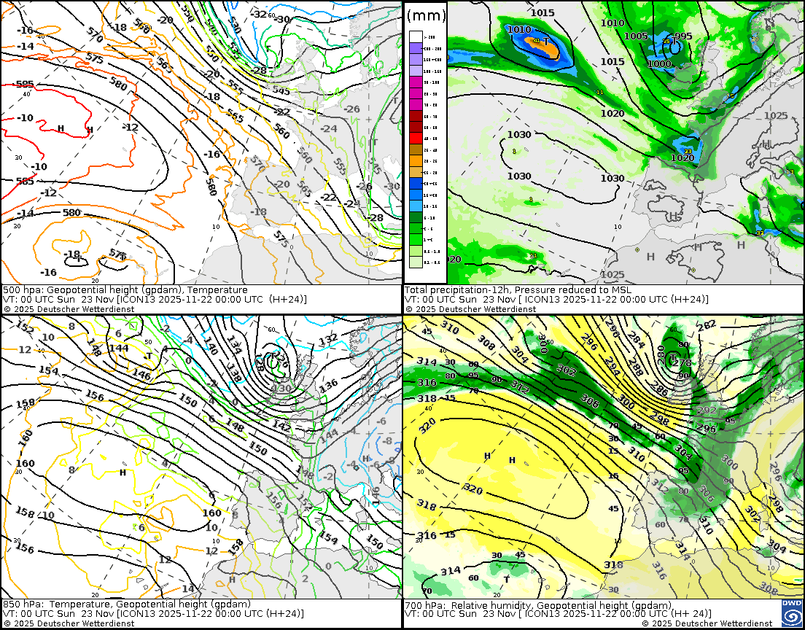This screenshot has width=805, height=630.
Task: Select the bright red legend swatch
Action: [x=416, y=138]
